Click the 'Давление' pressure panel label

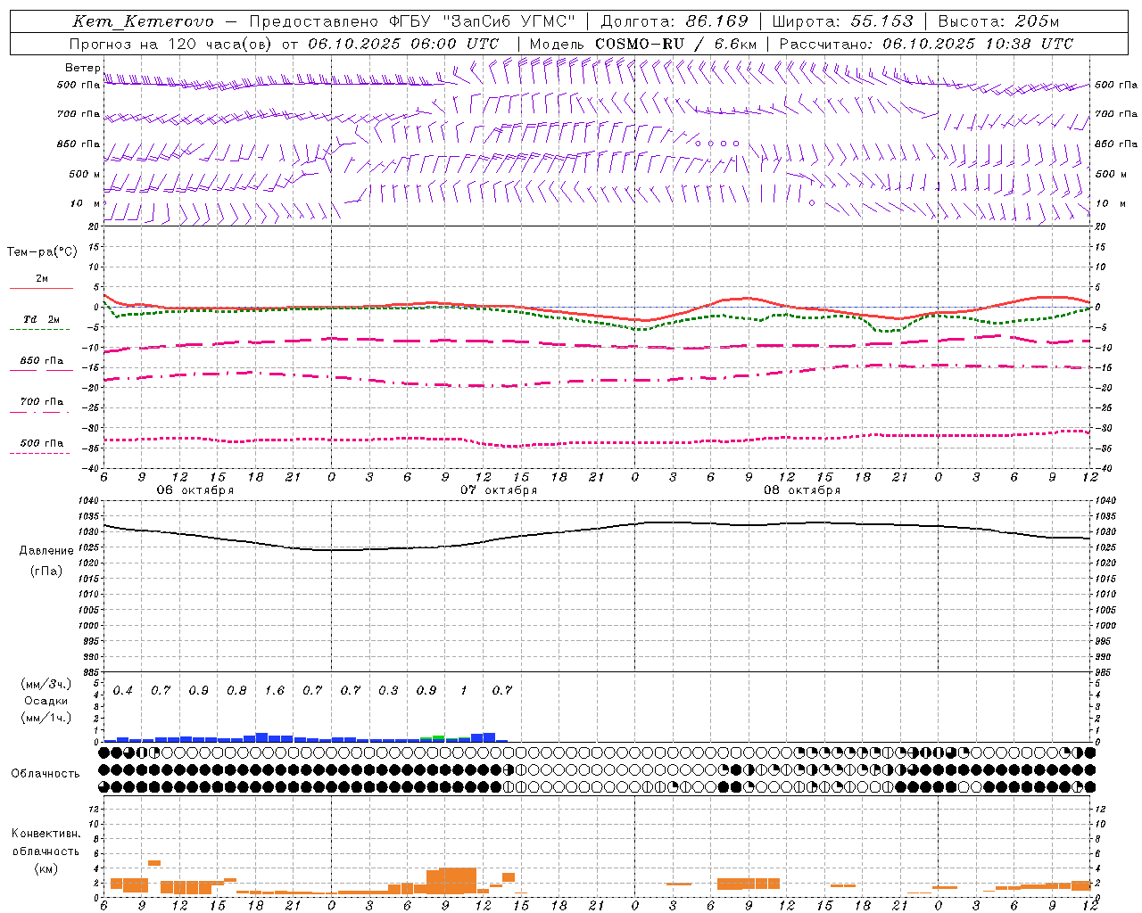pyautogui.click(x=46, y=551)
